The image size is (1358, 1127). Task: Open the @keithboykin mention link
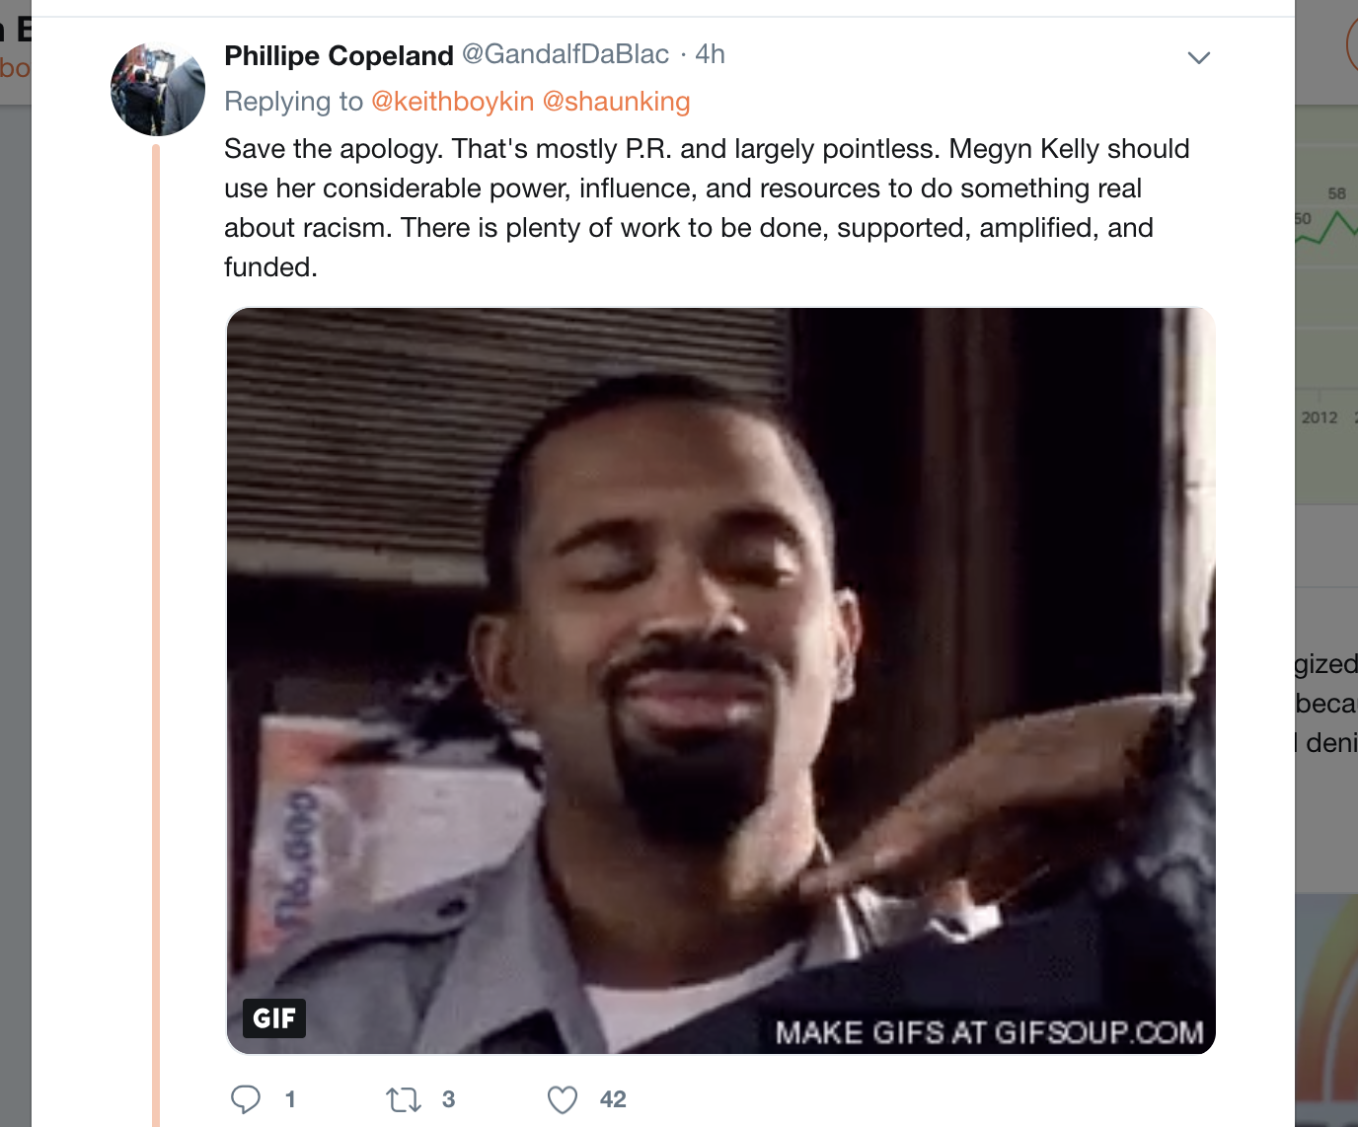pyautogui.click(x=452, y=102)
